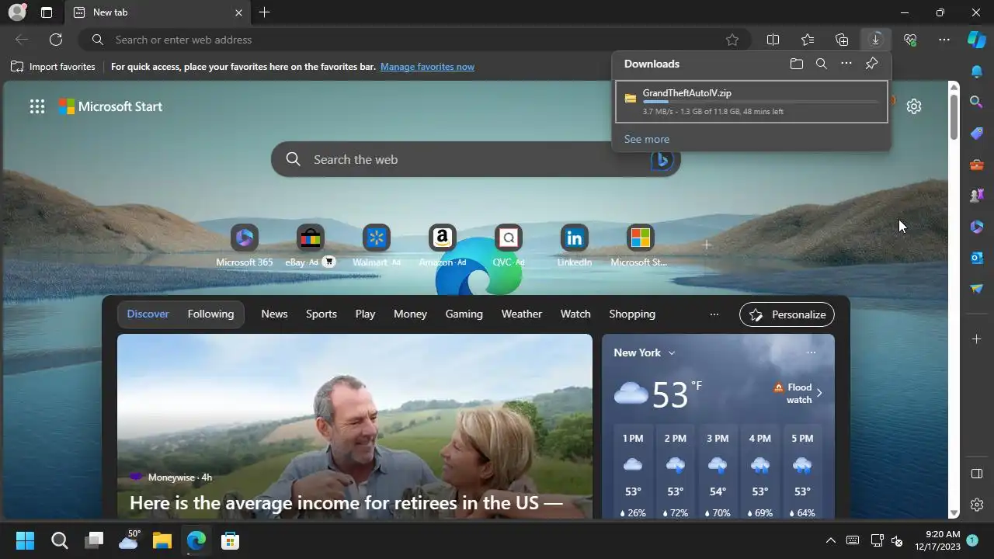Add a new tab with plus button

click(265, 12)
